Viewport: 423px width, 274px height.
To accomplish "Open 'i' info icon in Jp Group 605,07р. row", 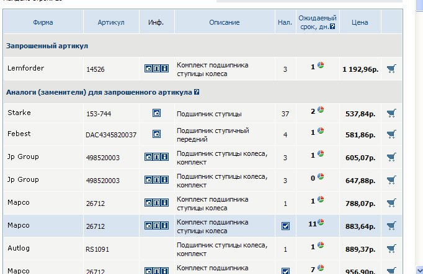I will tap(165, 156).
